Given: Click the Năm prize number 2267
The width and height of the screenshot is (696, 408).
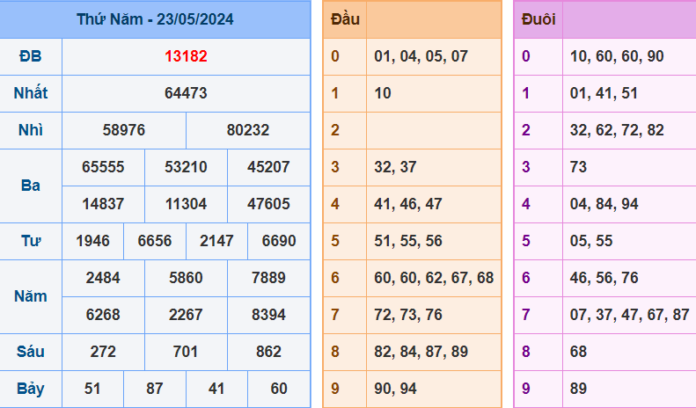Looking at the screenshot, I should pyautogui.click(x=186, y=315).
